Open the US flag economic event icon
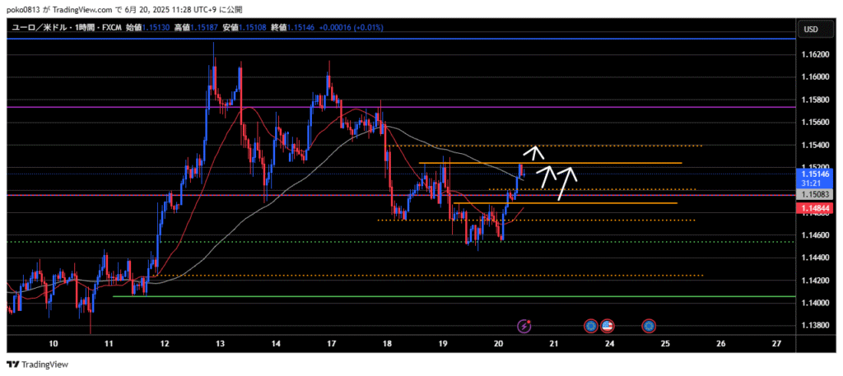Viewport: 843px width, 376px height. (608, 327)
